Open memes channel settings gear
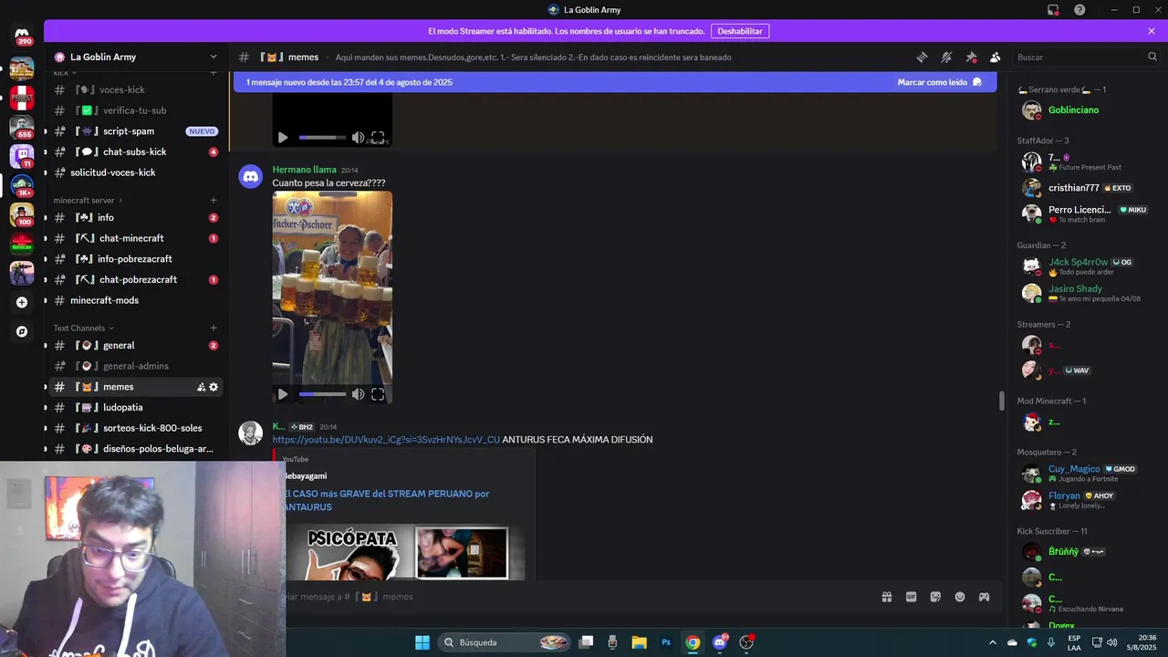 214,387
